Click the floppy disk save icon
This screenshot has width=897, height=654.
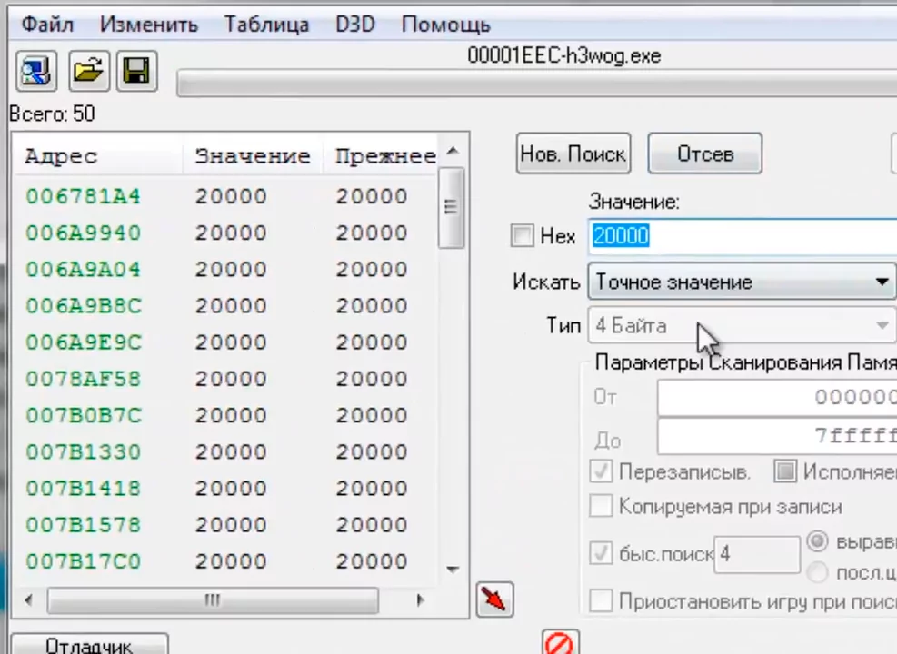(x=136, y=72)
